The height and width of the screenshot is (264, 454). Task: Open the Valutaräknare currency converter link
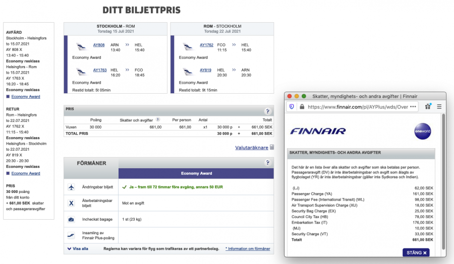coord(252,148)
